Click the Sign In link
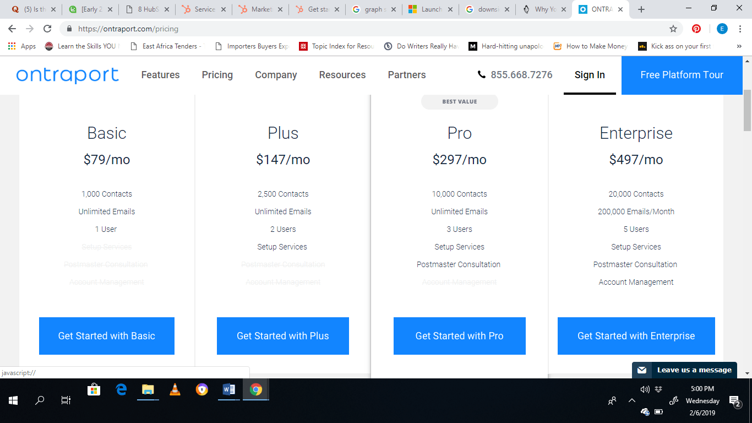 [x=590, y=75]
